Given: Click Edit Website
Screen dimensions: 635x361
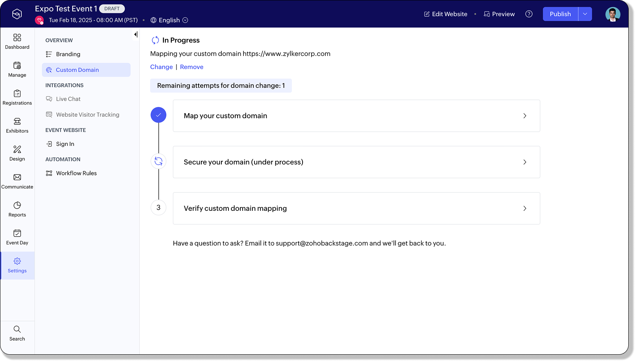Looking at the screenshot, I should click(x=446, y=14).
